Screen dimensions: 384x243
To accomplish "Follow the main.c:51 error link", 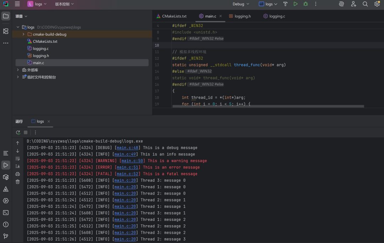I will [127, 167].
